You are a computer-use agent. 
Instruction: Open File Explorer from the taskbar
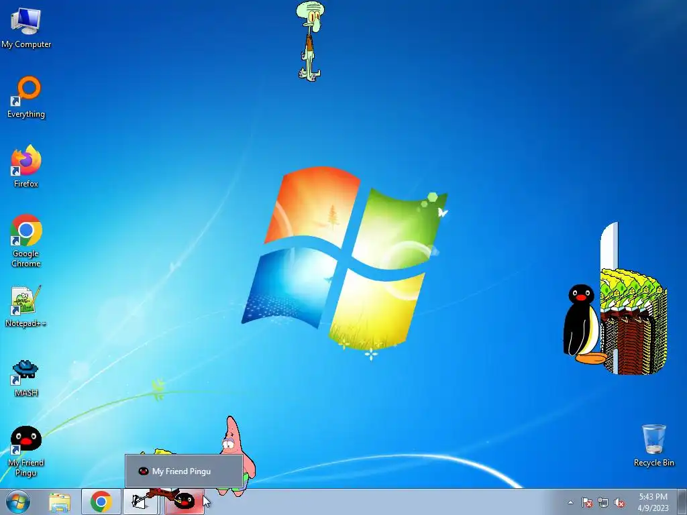pos(60,502)
